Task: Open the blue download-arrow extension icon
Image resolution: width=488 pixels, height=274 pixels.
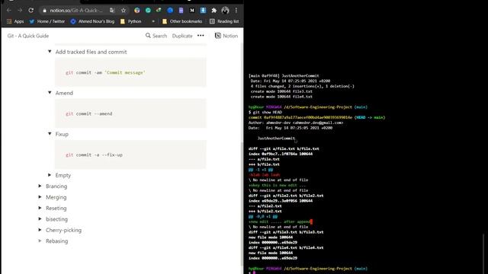Action: [x=203, y=10]
